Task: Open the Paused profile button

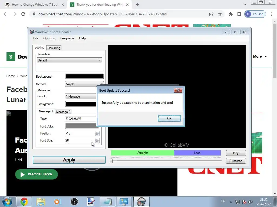Action: click(x=255, y=14)
